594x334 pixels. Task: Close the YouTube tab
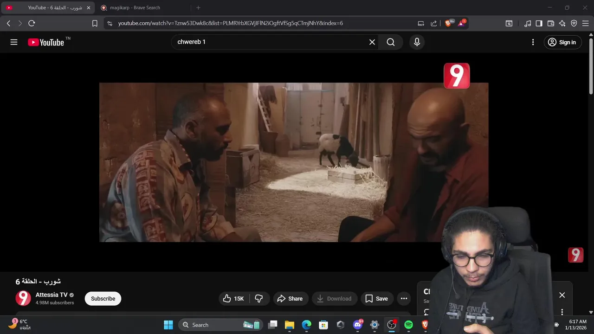point(89,8)
